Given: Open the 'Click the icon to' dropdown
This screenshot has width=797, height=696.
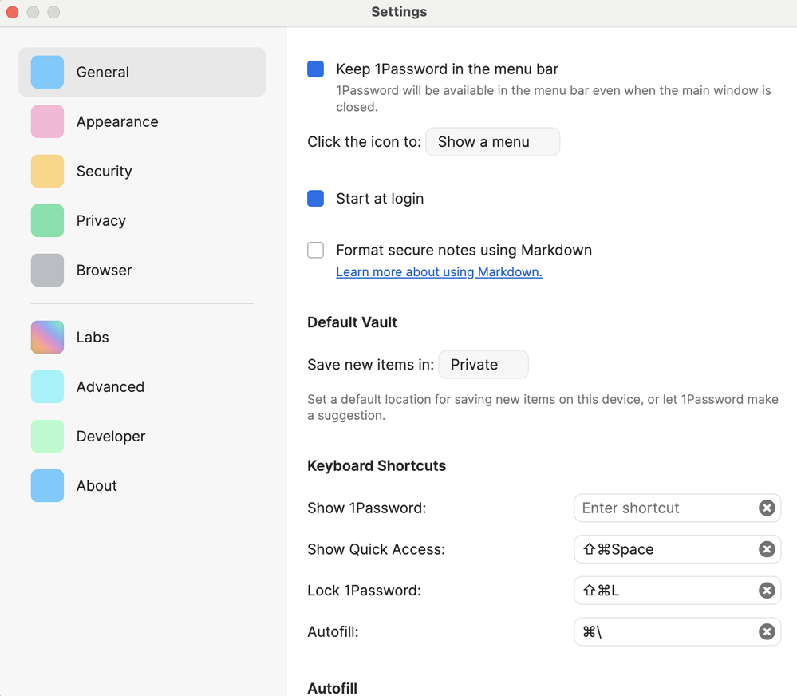Looking at the screenshot, I should 492,142.
